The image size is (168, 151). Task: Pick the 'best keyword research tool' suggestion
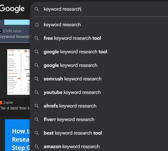point(99,133)
